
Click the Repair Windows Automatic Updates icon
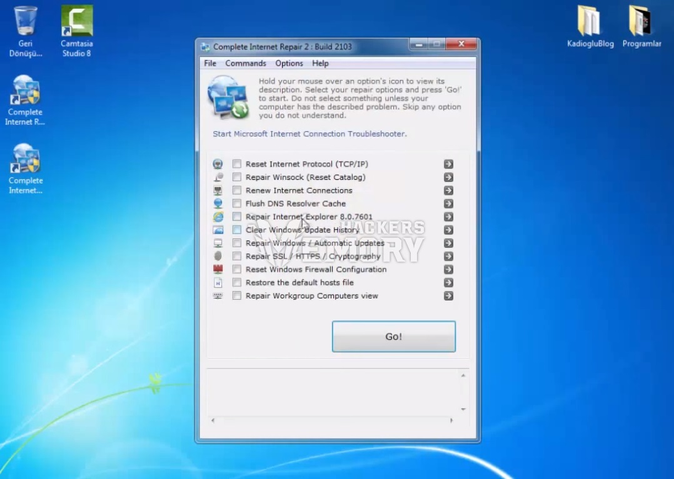218,243
